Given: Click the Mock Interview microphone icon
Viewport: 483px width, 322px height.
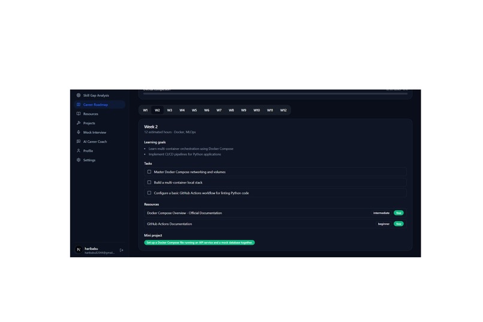Looking at the screenshot, I should 79,132.
